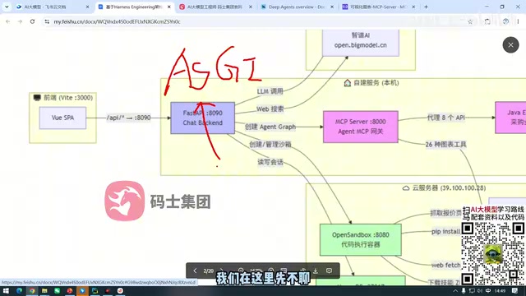The image size is (526, 296).
Task: Open a new browser tab
Action: (426, 7)
